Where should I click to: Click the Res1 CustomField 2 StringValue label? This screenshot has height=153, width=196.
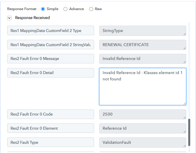pyautogui.click(x=51, y=45)
